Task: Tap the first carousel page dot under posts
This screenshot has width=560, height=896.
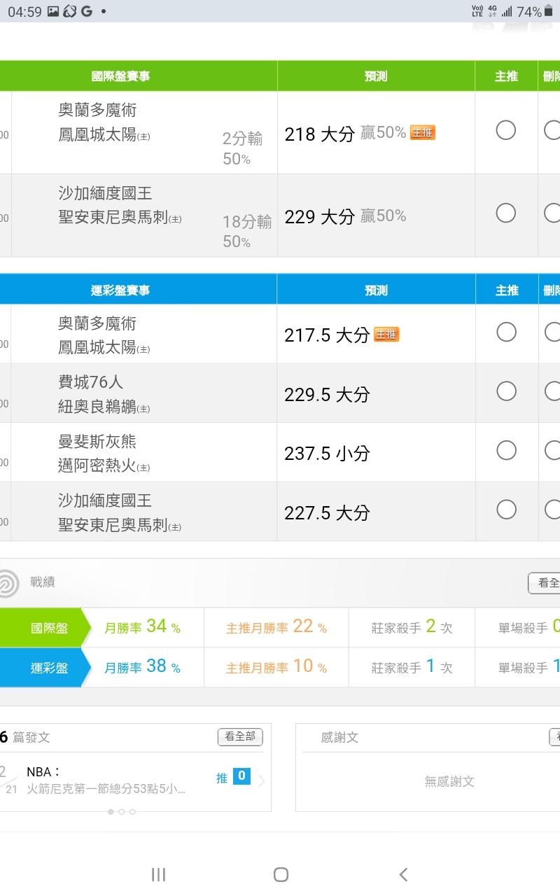Action: 111,812
